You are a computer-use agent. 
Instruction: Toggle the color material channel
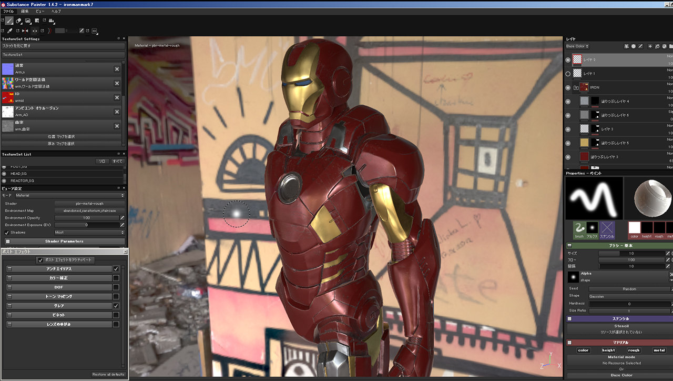point(583,350)
